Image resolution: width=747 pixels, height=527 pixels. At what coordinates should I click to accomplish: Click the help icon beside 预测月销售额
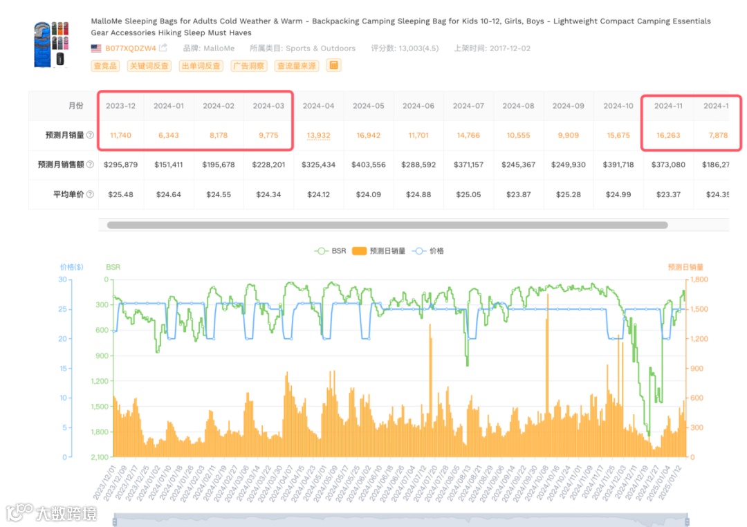pos(90,165)
